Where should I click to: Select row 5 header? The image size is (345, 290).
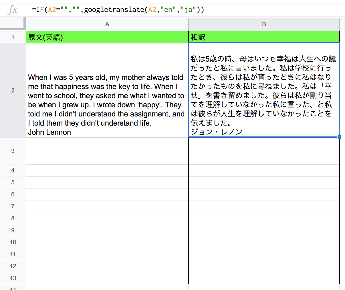[x=13, y=182]
